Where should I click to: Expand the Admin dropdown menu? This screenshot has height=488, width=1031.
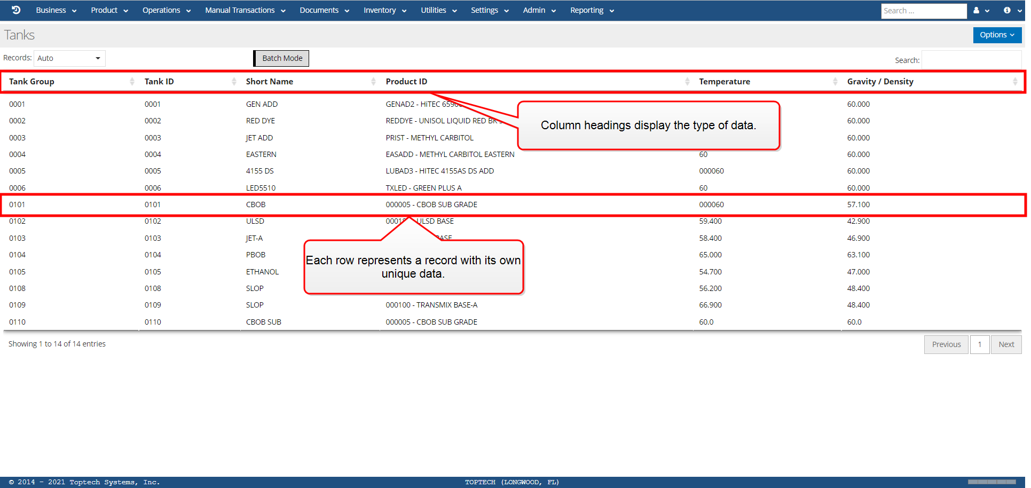[x=539, y=10]
